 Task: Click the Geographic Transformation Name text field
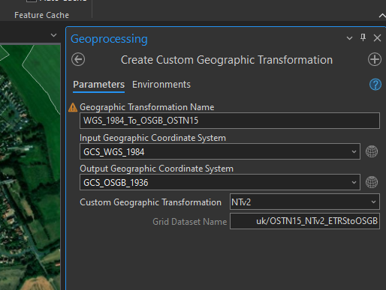[230, 121]
